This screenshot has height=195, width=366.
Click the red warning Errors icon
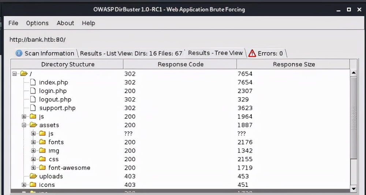coord(252,54)
